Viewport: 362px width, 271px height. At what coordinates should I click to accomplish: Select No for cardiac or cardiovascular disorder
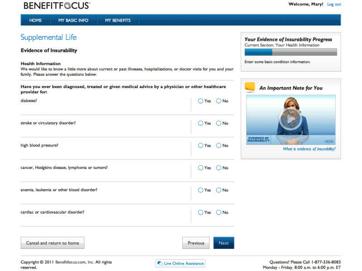point(219,212)
